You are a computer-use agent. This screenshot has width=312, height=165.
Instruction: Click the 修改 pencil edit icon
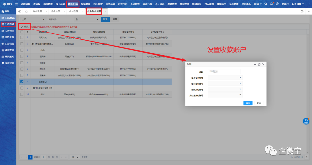click(x=22, y=26)
